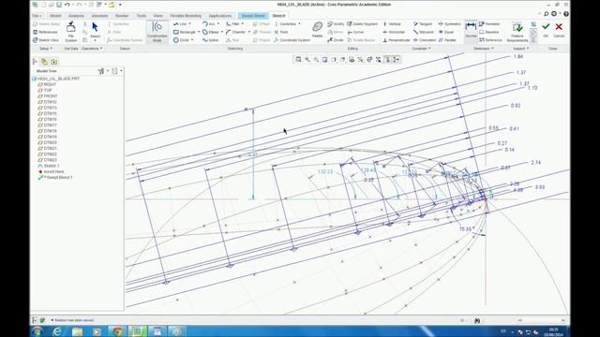Apply the Perpendicular constraint
The height and width of the screenshot is (337, 600).
(x=396, y=40)
